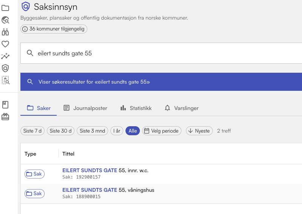Open the gift box sidebar icon
The image size is (302, 214).
tap(5, 117)
